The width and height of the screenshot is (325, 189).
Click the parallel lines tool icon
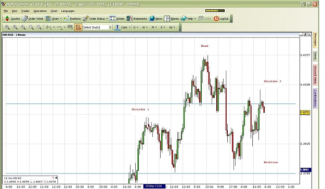(70, 27)
